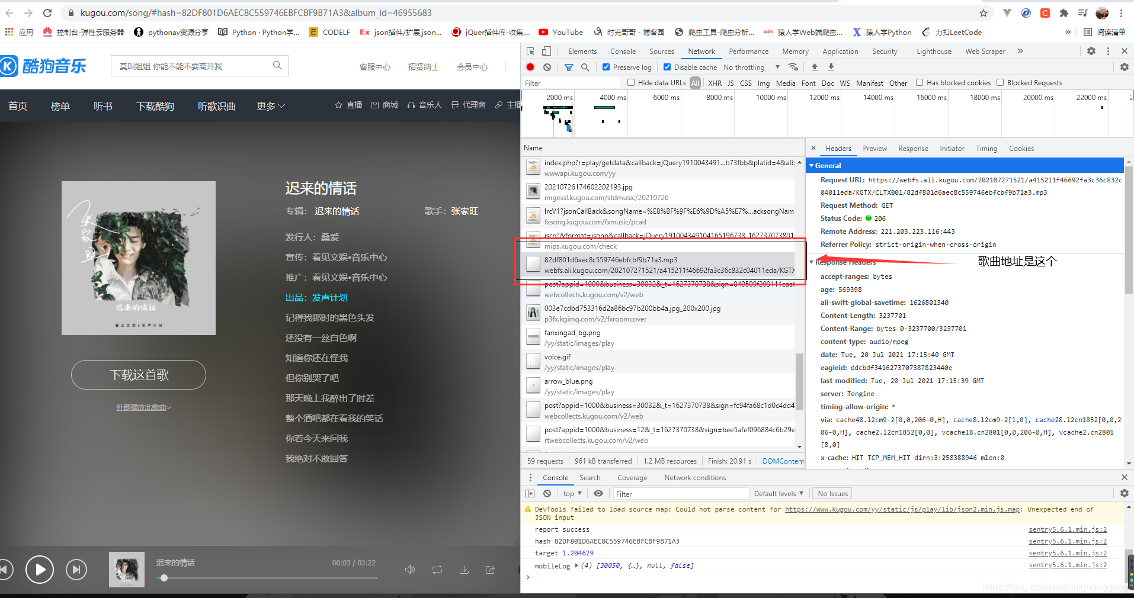Screen dimensions: 1134x598
Task: Click the album cover thumbnail in player bar
Action: [x=127, y=570]
